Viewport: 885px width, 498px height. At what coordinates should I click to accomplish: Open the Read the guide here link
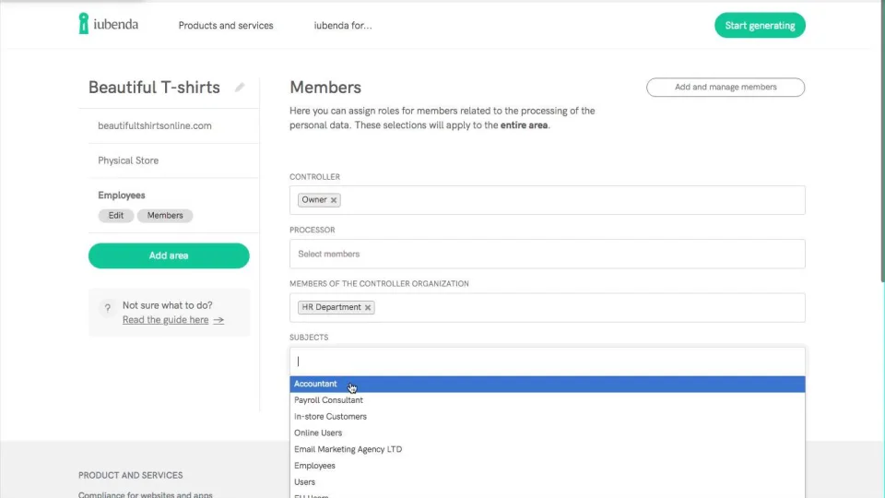coord(165,320)
